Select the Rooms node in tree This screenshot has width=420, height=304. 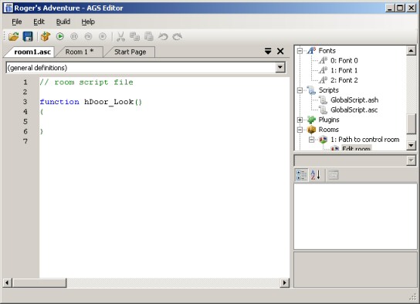click(329, 130)
